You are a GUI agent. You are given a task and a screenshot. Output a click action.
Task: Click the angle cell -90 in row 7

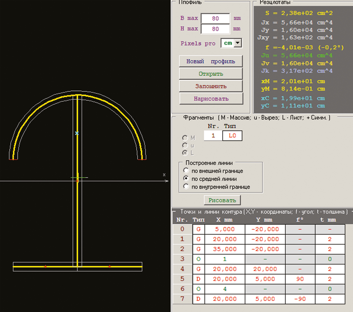(x=300, y=299)
